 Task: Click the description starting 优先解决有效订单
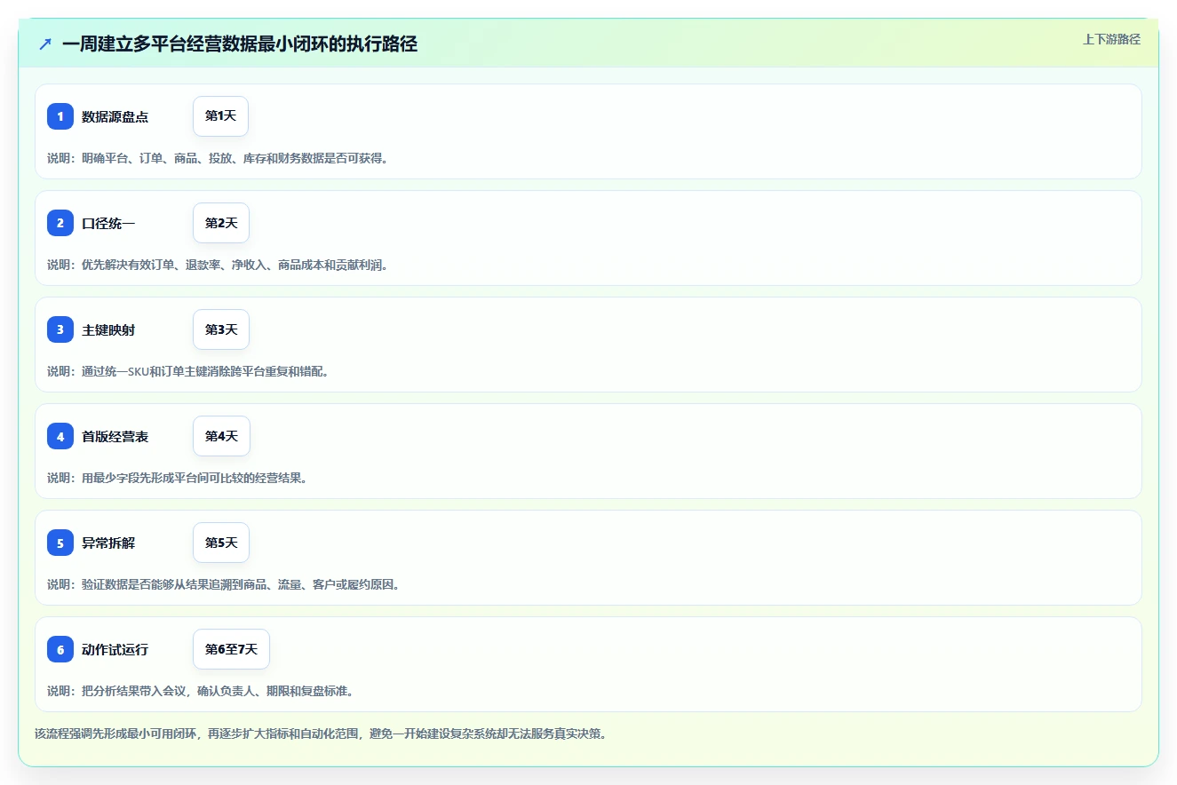218,265
